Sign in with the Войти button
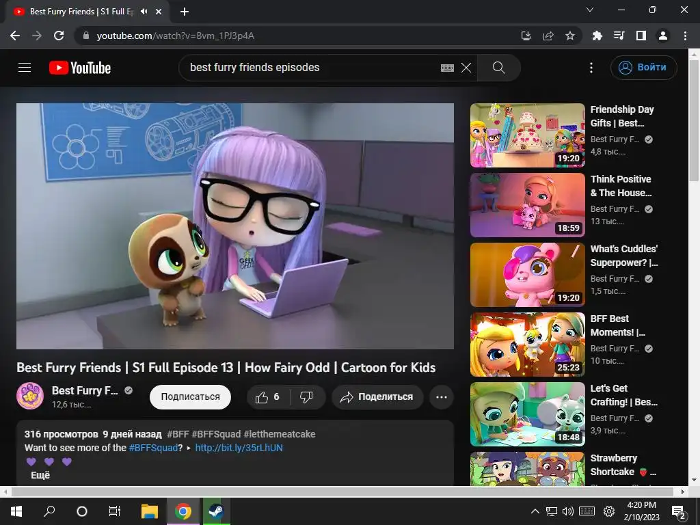The image size is (700, 525). [x=643, y=68]
